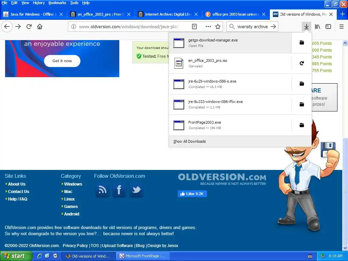Image resolution: width=348 pixels, height=261 pixels.
Task: Browse the Windows category link
Action: pos(73,184)
